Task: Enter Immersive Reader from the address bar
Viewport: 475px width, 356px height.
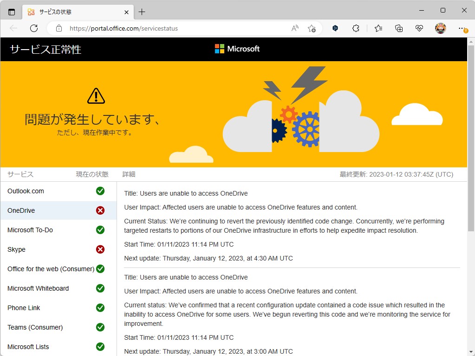Action: pyautogui.click(x=294, y=28)
